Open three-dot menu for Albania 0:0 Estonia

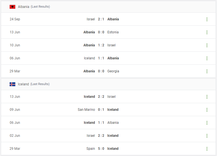click(x=207, y=32)
